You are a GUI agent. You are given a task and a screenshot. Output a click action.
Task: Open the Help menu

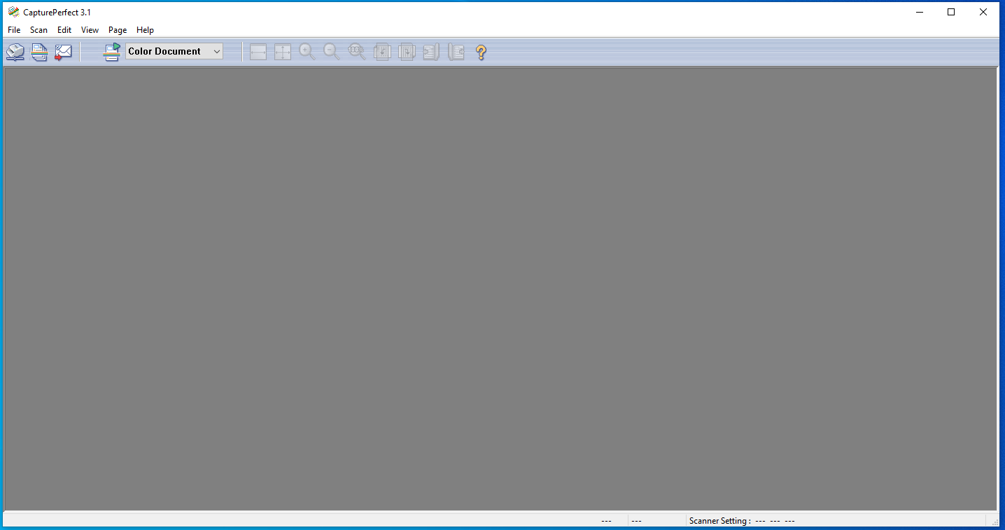pyautogui.click(x=145, y=30)
